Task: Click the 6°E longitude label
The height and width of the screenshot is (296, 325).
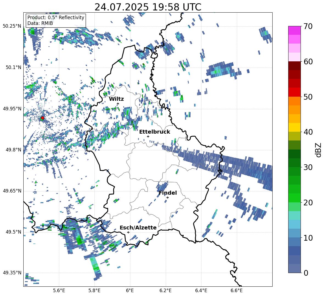Action: [130, 291]
